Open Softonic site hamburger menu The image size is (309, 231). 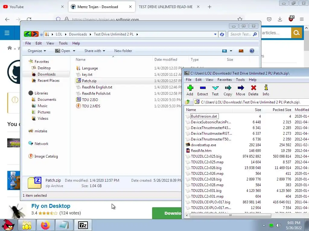click(x=7, y=33)
